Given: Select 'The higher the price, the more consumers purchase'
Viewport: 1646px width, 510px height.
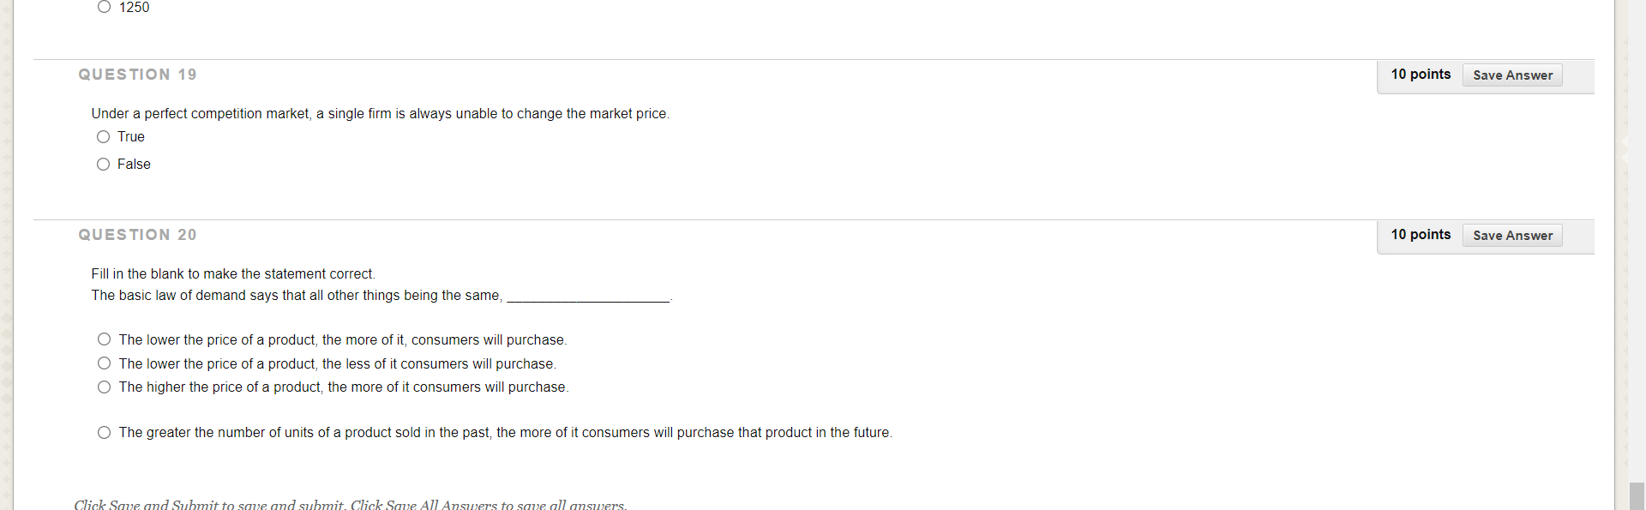Looking at the screenshot, I should point(104,387).
